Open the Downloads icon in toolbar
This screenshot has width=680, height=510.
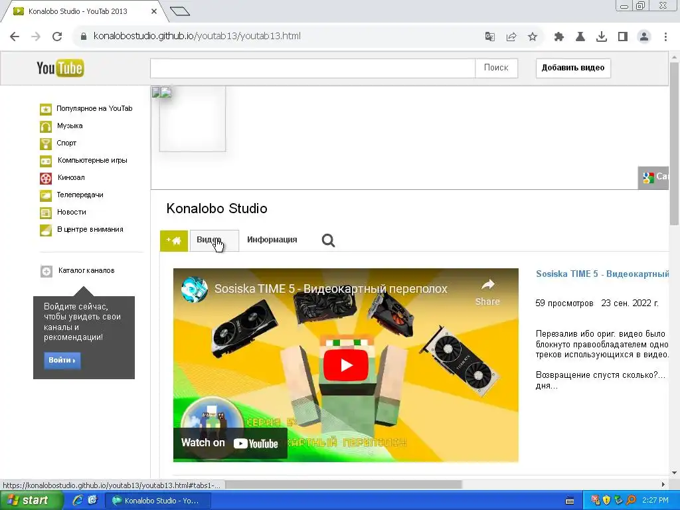click(602, 37)
